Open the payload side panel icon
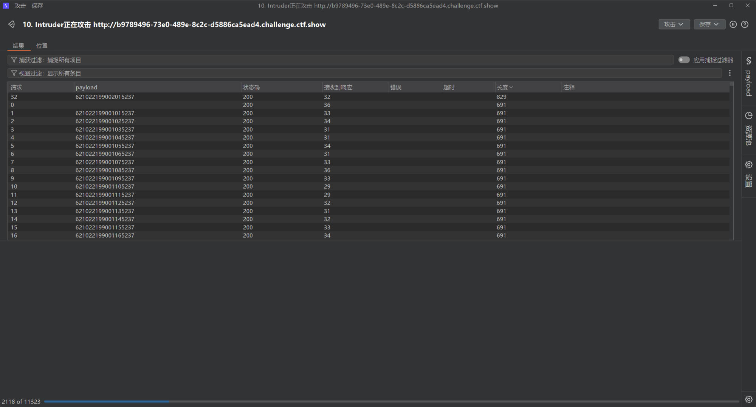The width and height of the screenshot is (756, 407). click(x=748, y=61)
